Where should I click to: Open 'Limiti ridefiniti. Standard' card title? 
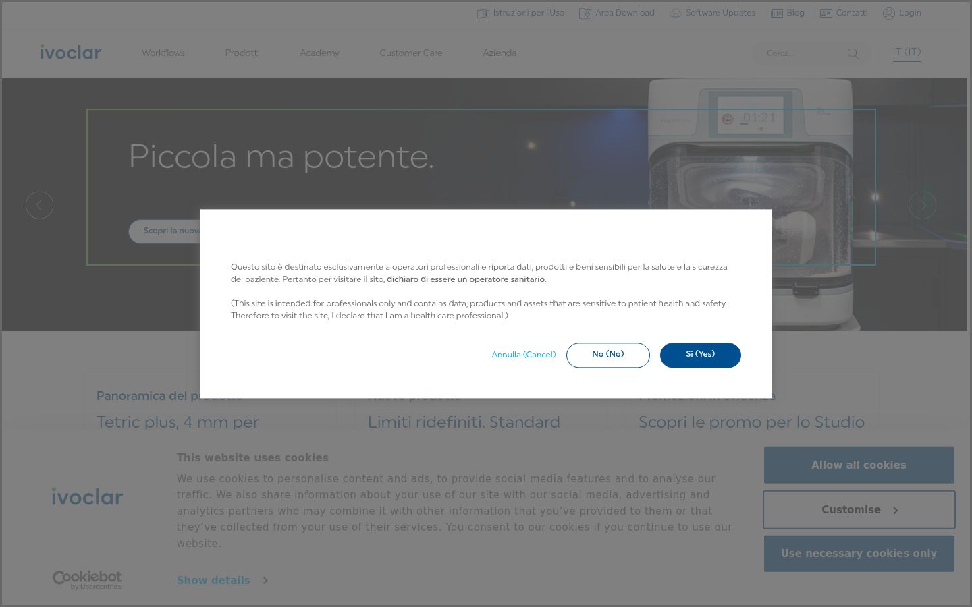tap(464, 422)
